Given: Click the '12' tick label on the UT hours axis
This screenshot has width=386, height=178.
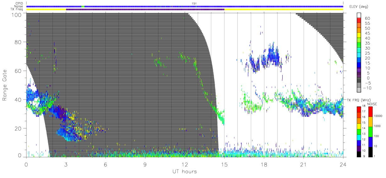Looking at the screenshot, I should click(185, 164).
